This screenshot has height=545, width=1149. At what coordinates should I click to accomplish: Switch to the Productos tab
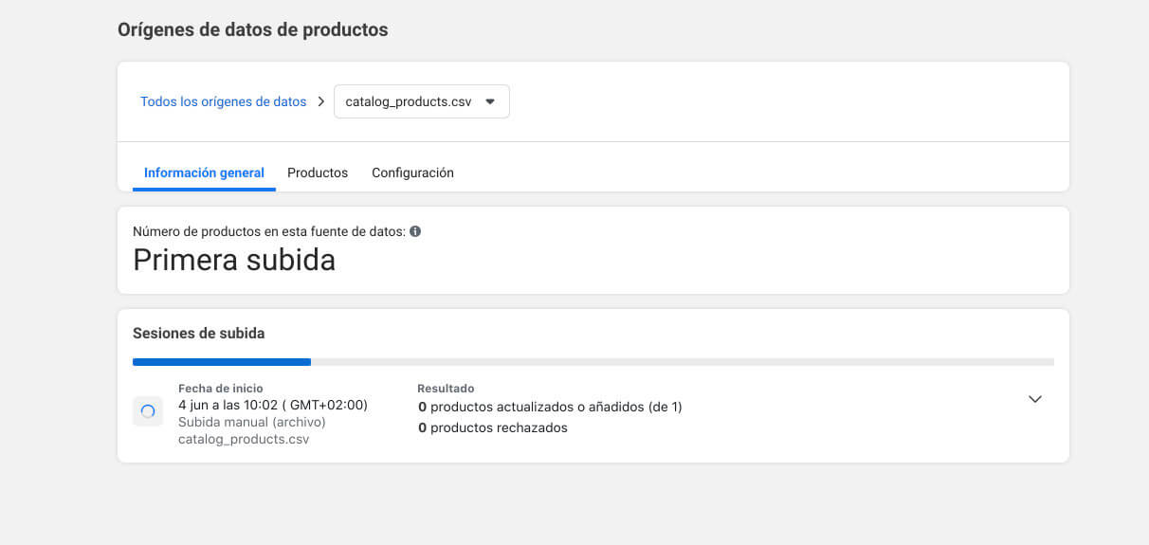(x=318, y=173)
